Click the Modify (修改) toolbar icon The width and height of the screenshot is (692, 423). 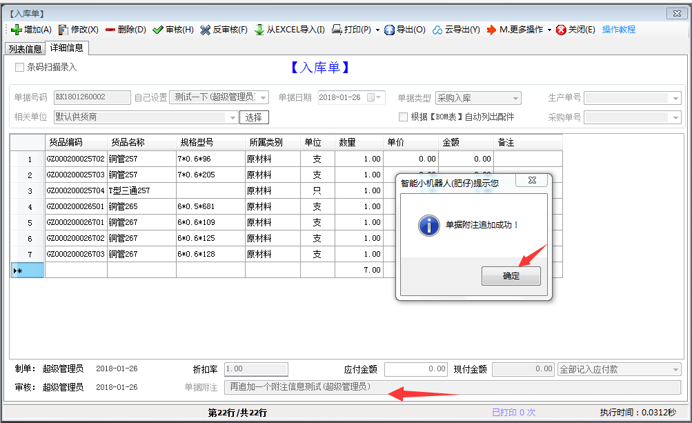click(x=63, y=30)
